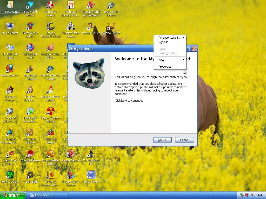Select the Bejeweled Twist shortcut

click(x=30, y=51)
